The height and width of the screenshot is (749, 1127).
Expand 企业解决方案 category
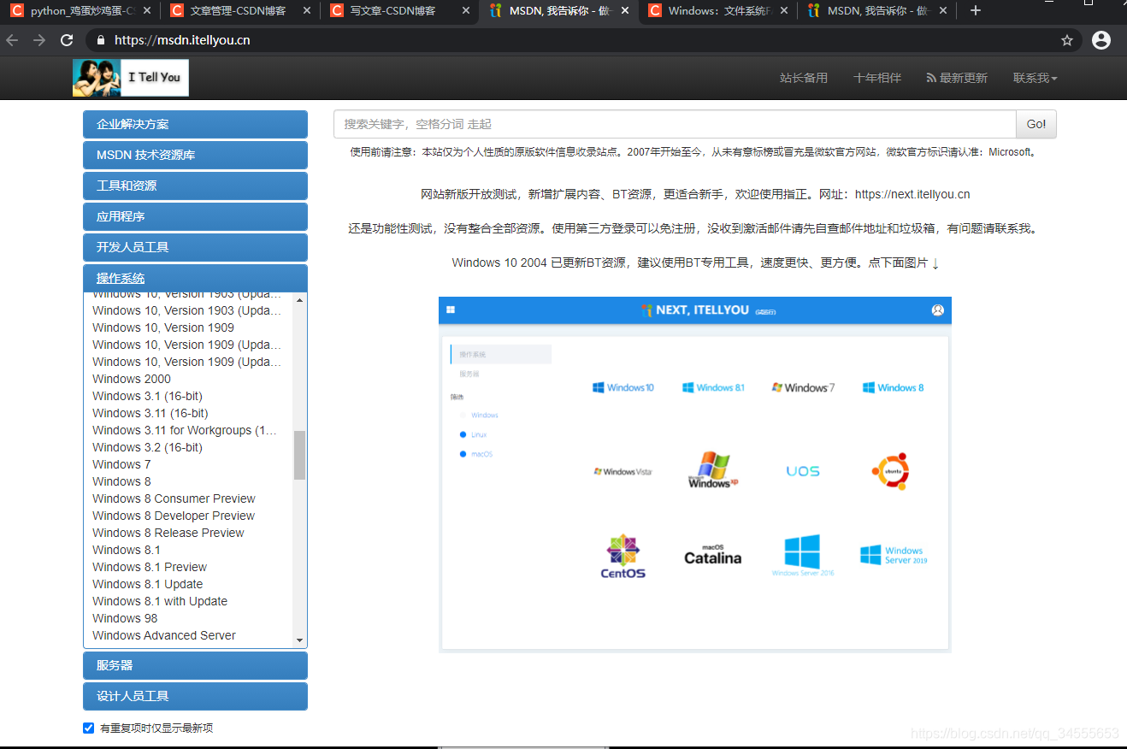pos(195,124)
